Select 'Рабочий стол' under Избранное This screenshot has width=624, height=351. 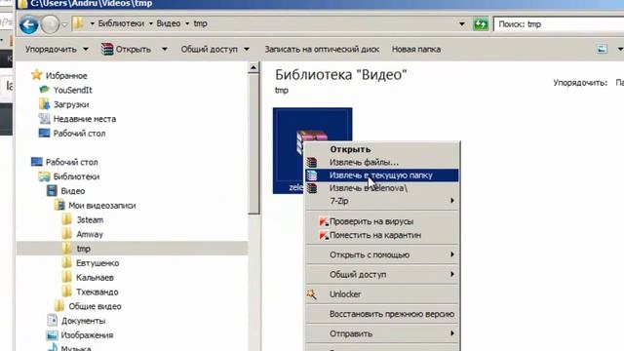point(79,134)
